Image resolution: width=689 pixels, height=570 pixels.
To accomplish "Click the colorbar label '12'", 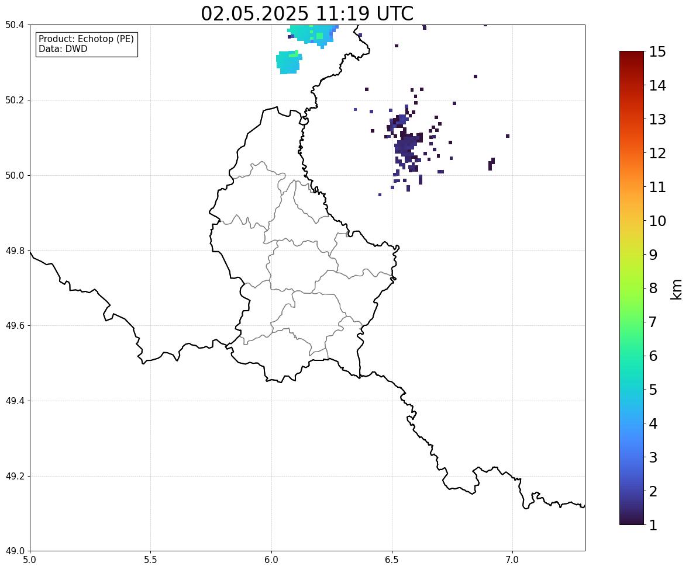I will tap(657, 153).
